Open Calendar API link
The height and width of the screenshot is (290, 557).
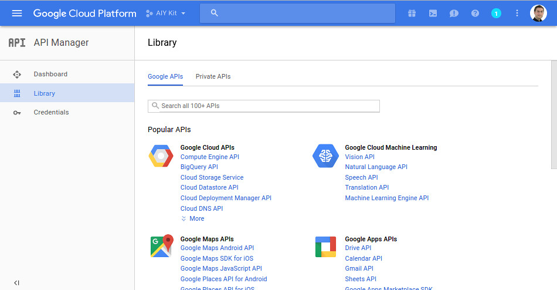click(364, 258)
